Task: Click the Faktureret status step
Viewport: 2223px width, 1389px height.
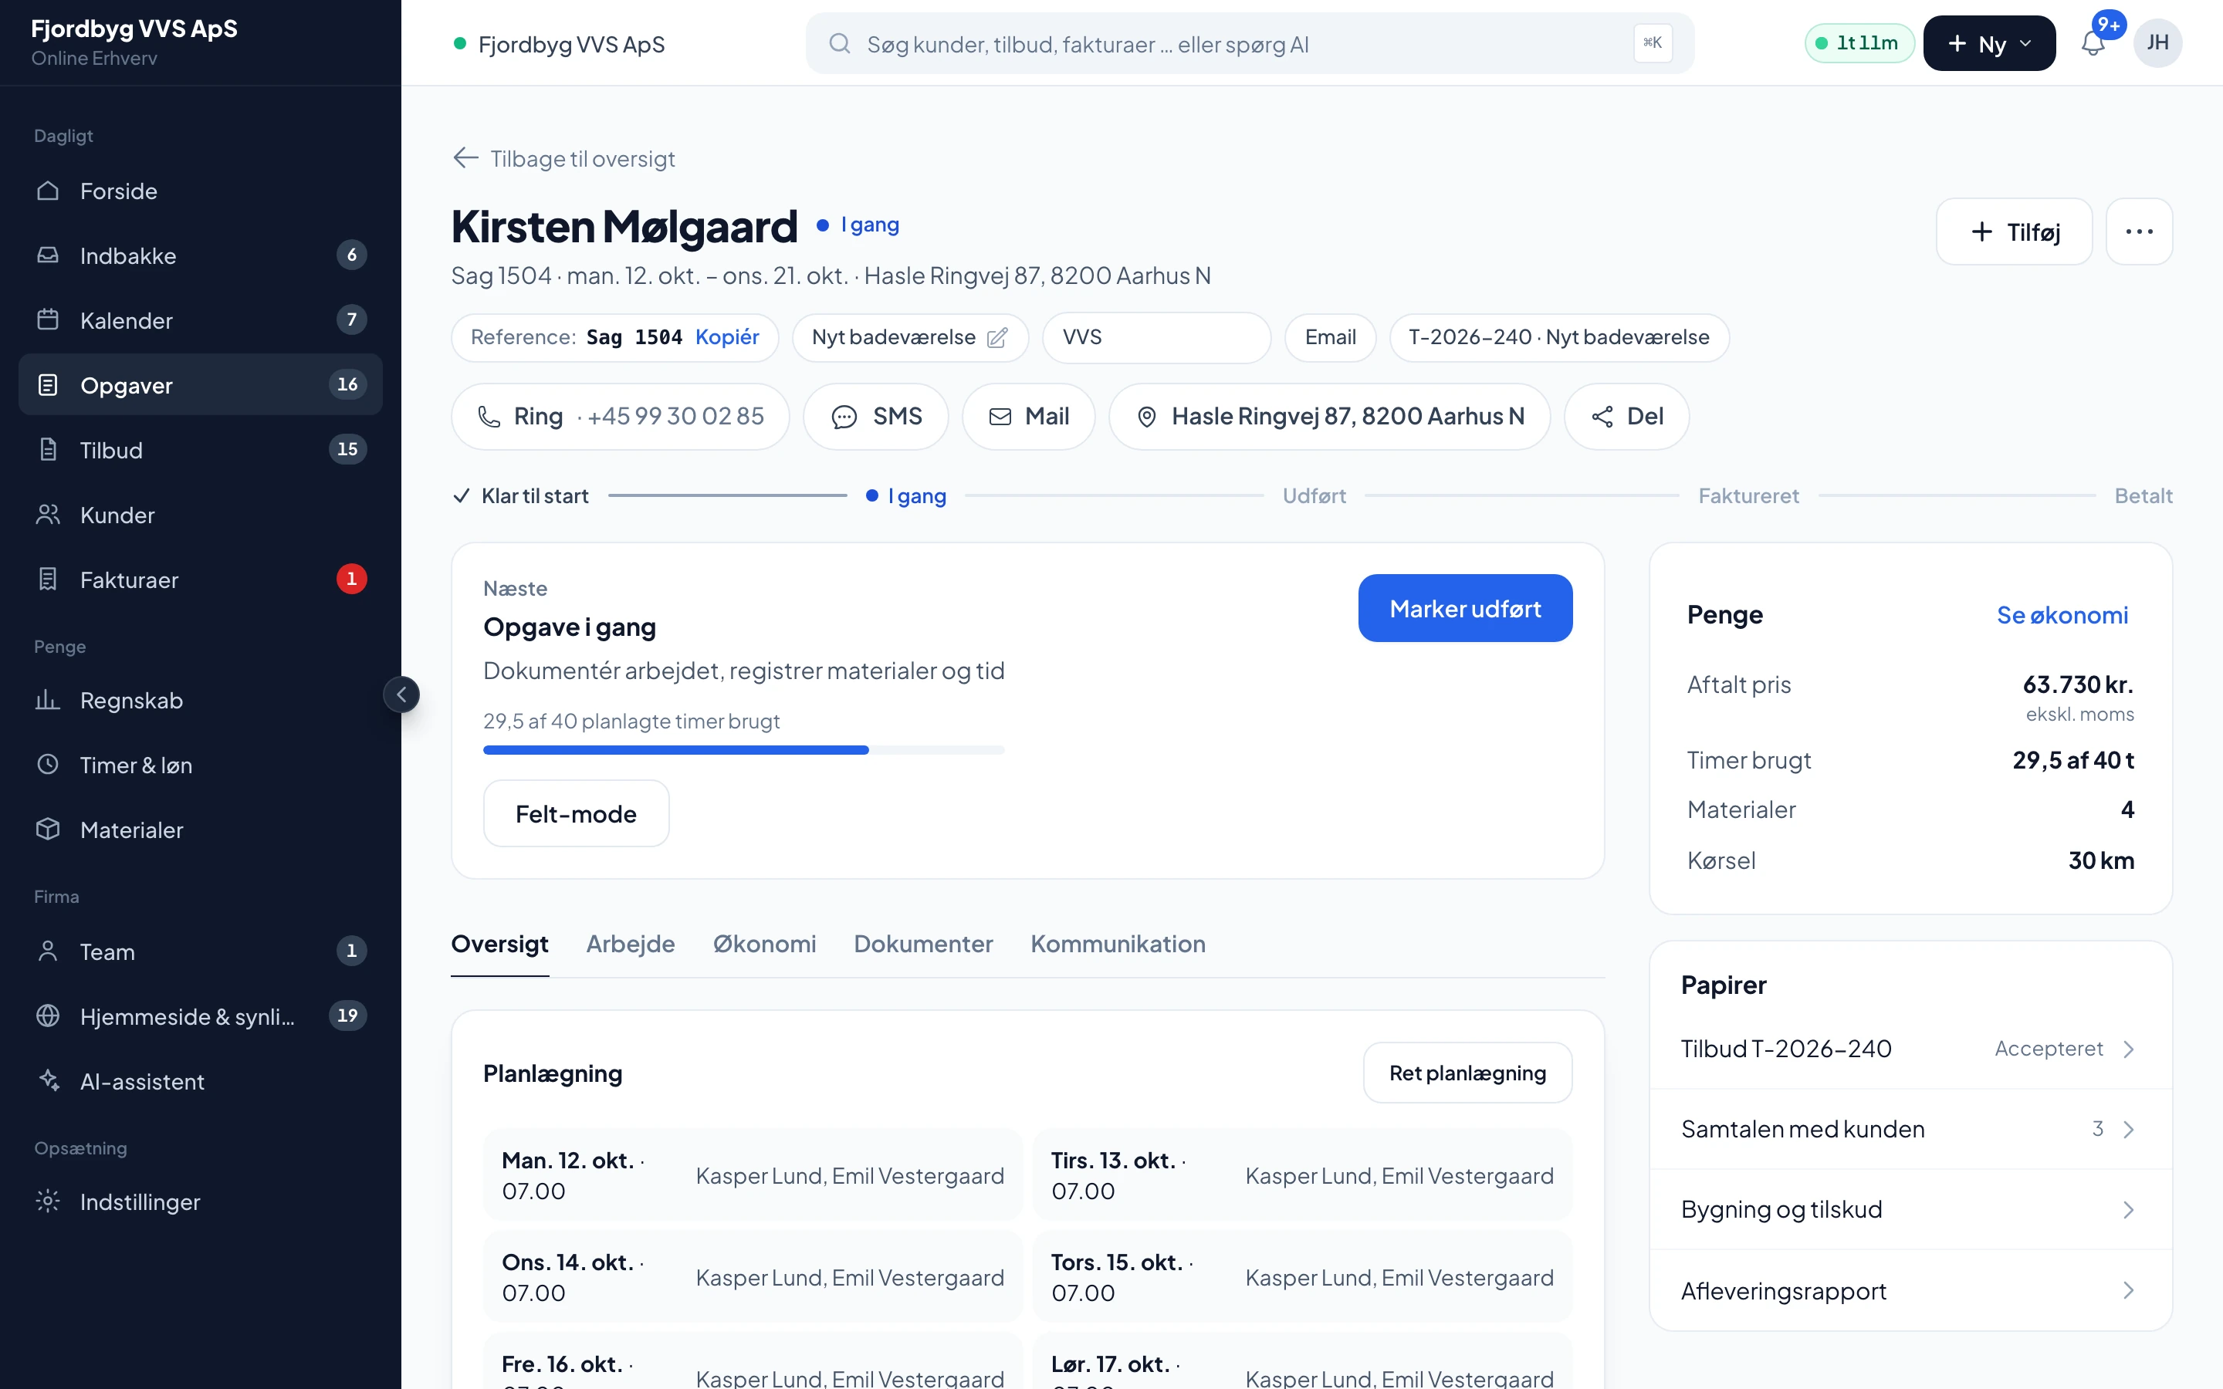Action: [1748, 496]
